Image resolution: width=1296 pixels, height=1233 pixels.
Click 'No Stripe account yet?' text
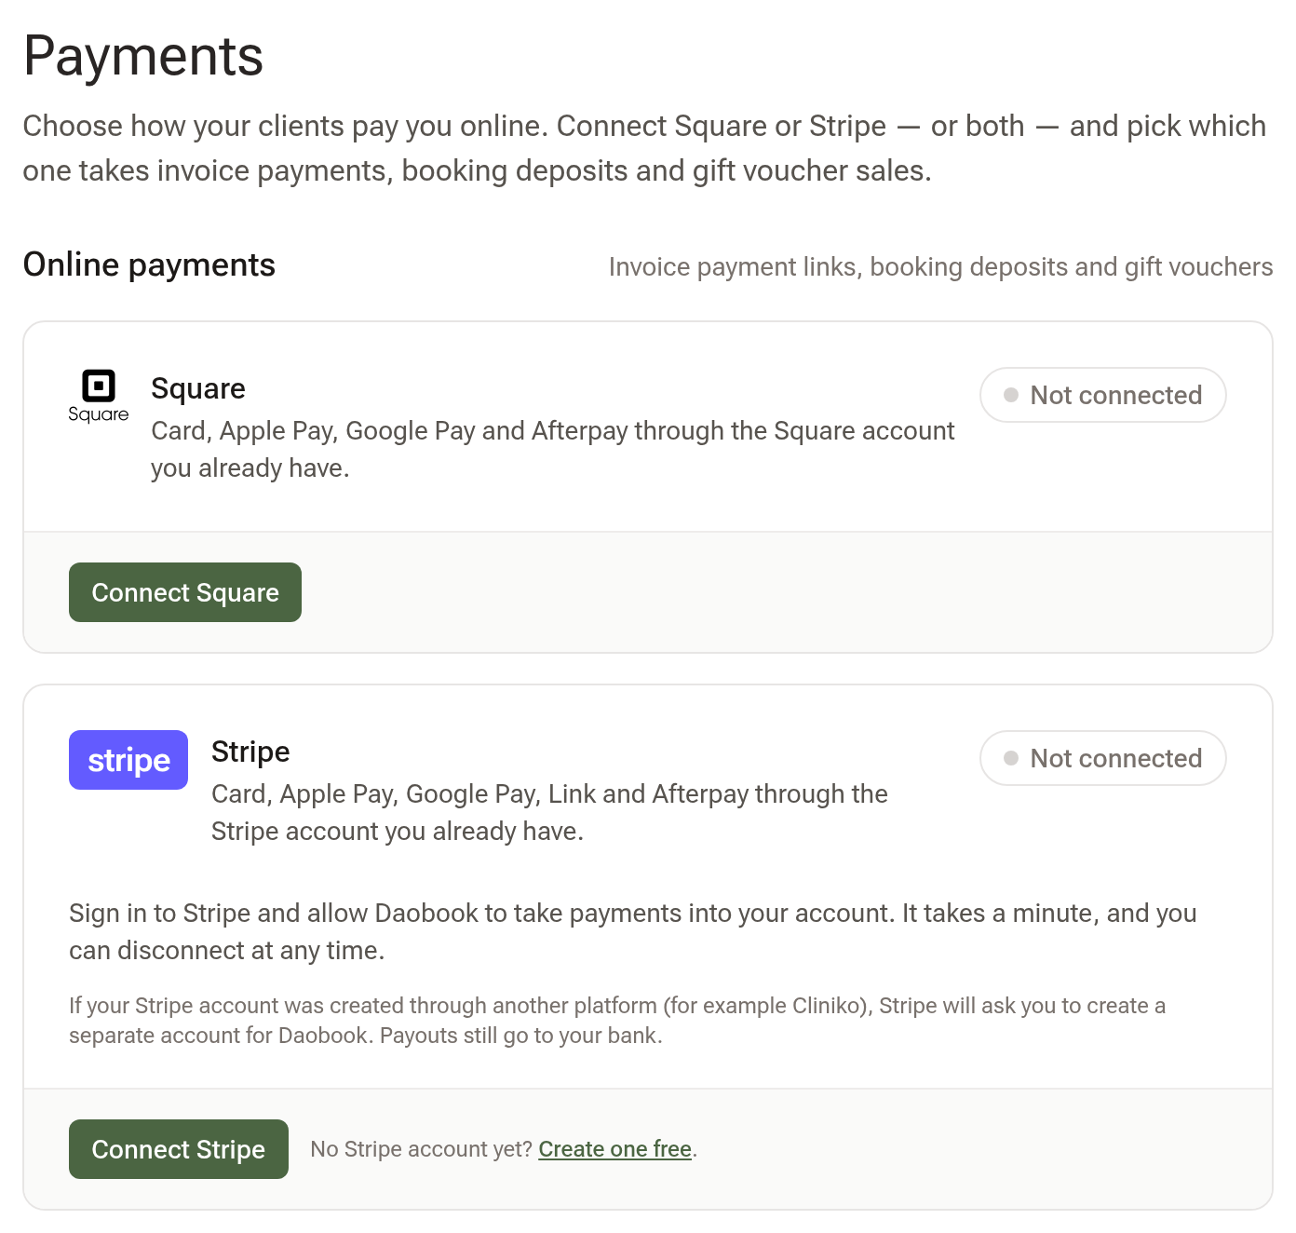(x=422, y=1149)
